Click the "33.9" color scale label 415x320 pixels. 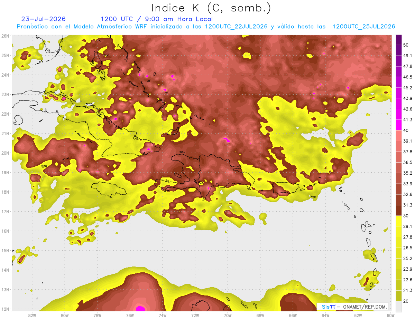[408, 184]
